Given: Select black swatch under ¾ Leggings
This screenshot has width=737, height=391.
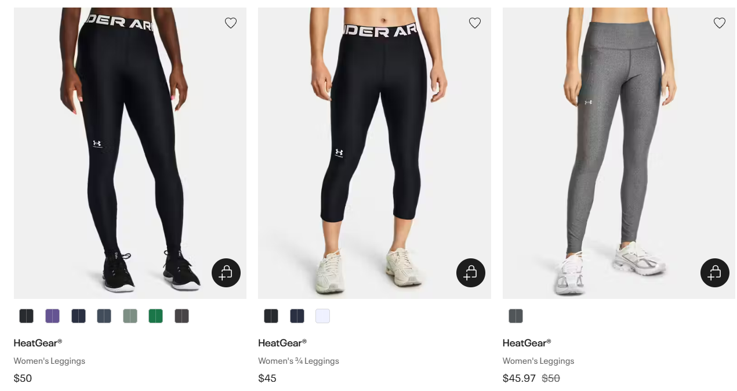Looking at the screenshot, I should pyautogui.click(x=271, y=316).
